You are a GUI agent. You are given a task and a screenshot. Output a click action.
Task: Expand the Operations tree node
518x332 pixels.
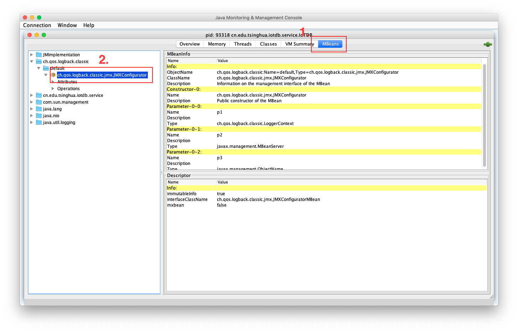click(53, 89)
